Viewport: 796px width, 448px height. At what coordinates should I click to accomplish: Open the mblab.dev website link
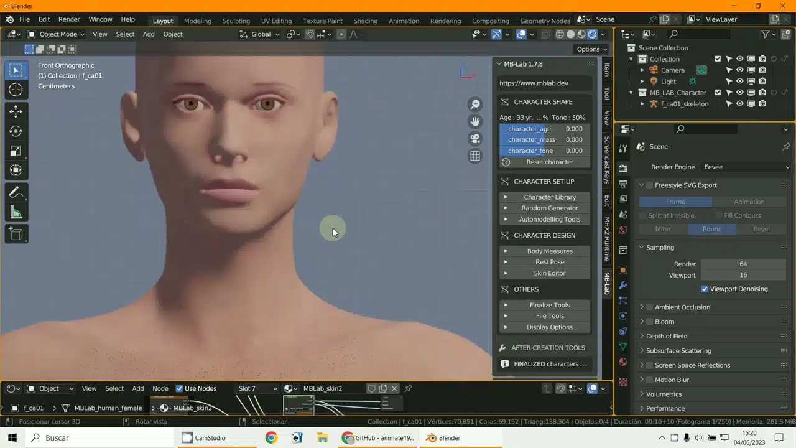[545, 83]
